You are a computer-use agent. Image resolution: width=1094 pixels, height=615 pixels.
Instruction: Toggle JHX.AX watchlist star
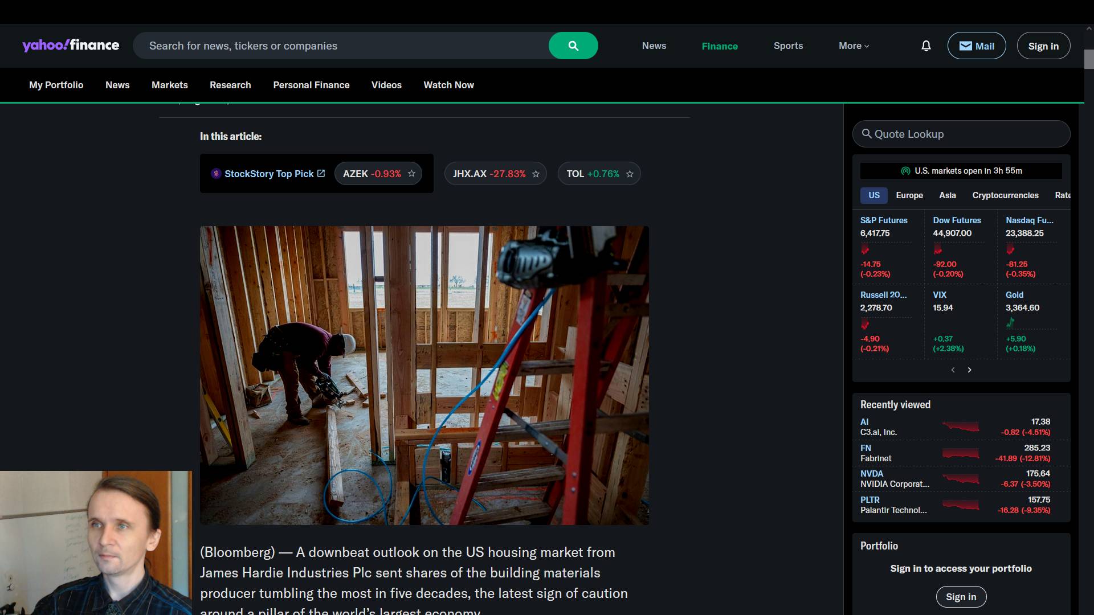coord(536,174)
